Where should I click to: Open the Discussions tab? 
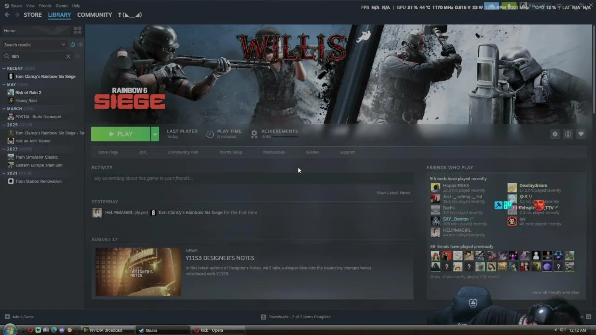point(274,152)
